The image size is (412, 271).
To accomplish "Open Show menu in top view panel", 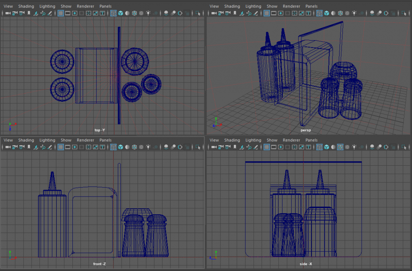I will click(66, 6).
